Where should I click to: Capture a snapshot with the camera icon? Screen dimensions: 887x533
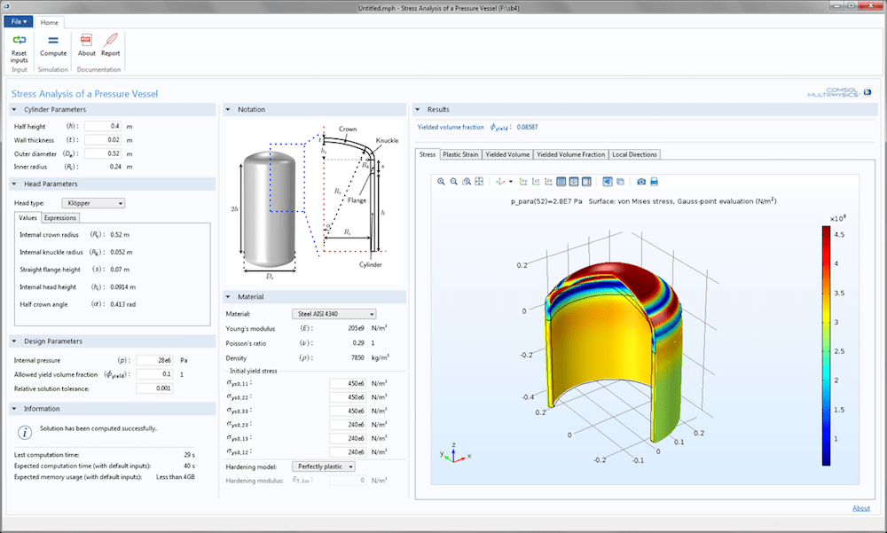click(641, 182)
